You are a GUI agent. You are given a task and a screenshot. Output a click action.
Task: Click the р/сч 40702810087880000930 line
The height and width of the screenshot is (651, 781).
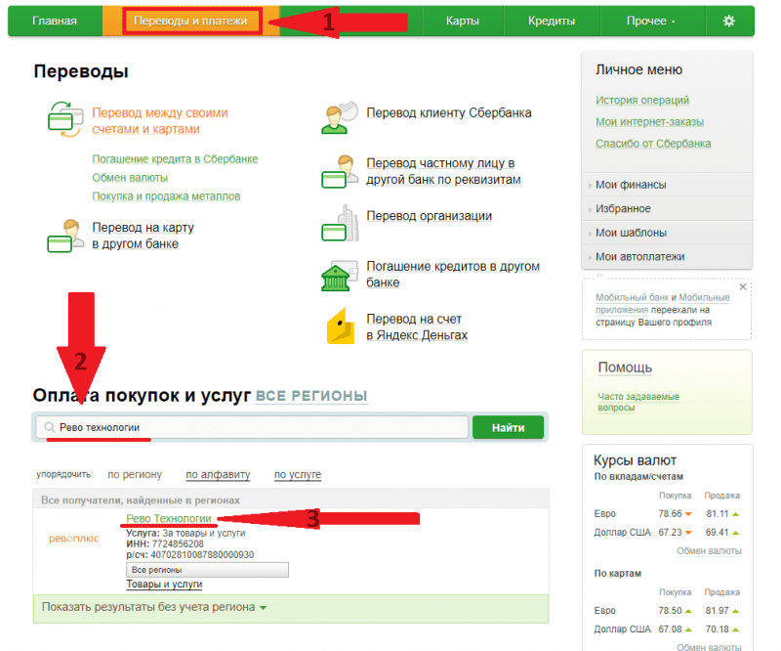click(189, 555)
